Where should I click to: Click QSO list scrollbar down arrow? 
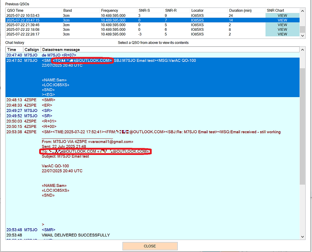pos(302,36)
